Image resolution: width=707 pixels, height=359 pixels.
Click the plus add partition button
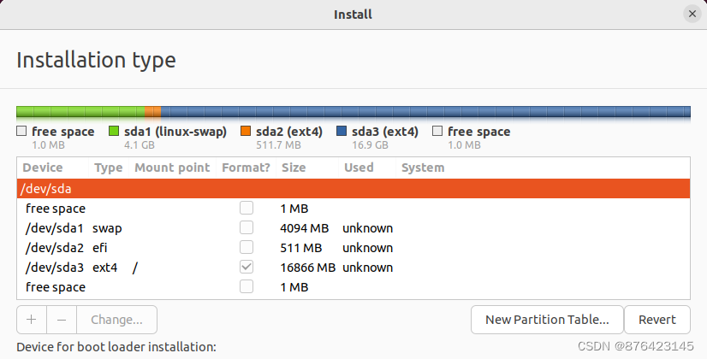coord(32,320)
